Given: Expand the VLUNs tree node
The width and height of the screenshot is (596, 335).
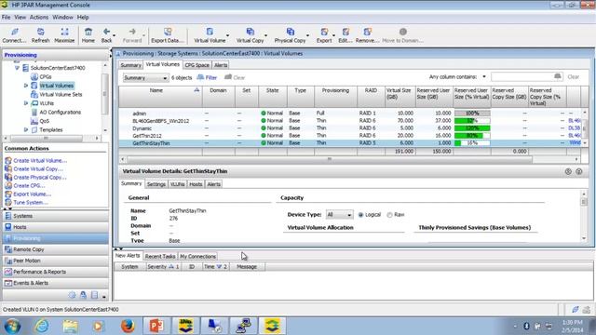Looking at the screenshot, I should (26, 103).
